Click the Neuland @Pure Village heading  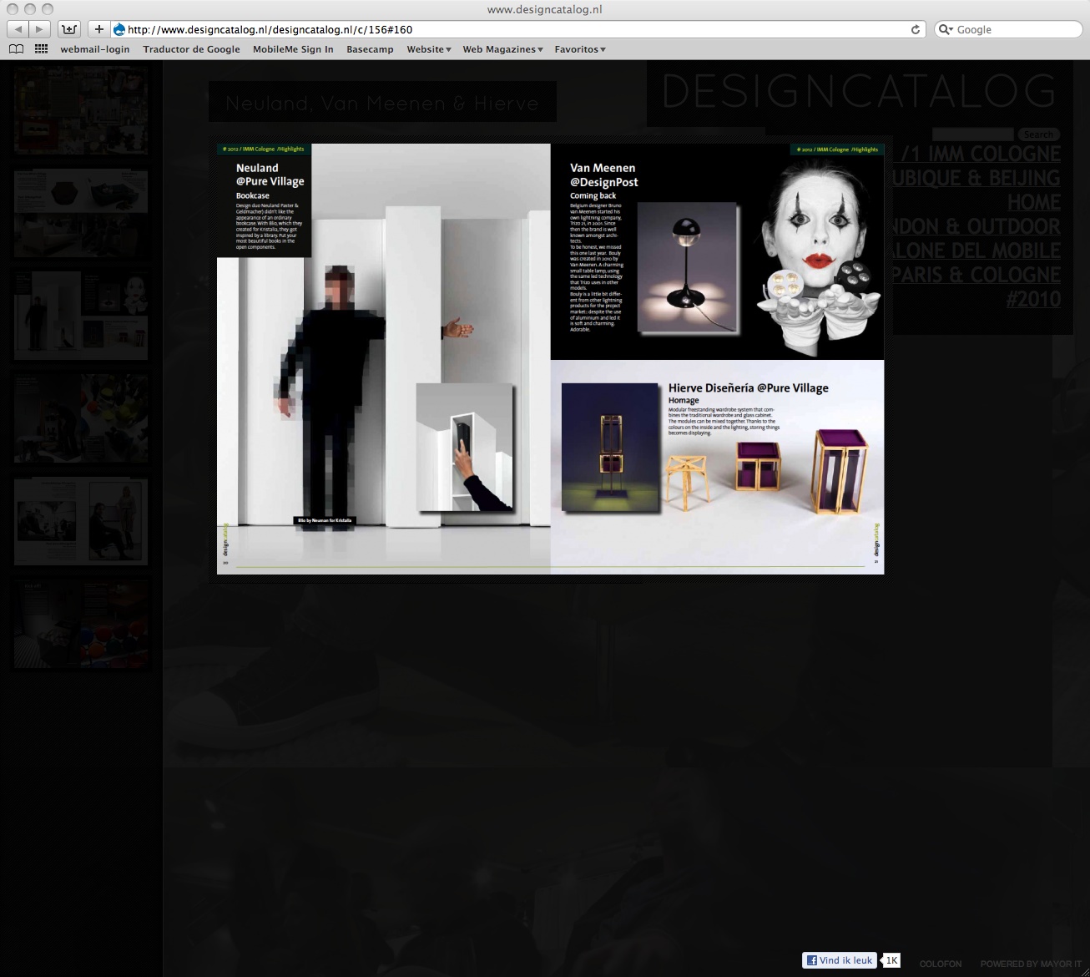click(x=270, y=175)
